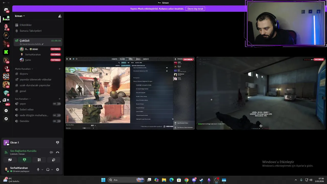Viewport: 327px width, 184px height.
Task: Open Windows Start menu
Action: tap(103, 180)
